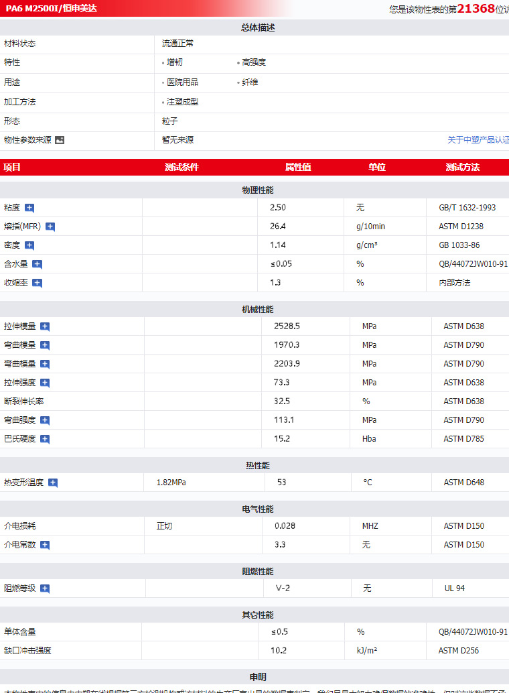Open the plus icon beside 阻燃等级
This screenshot has height=693, width=509.
click(x=45, y=588)
